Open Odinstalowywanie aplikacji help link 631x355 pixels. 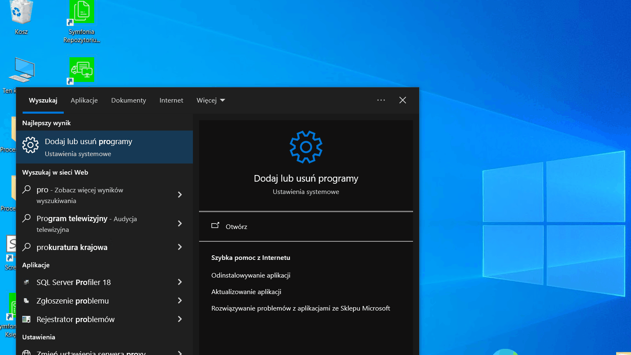251,275
